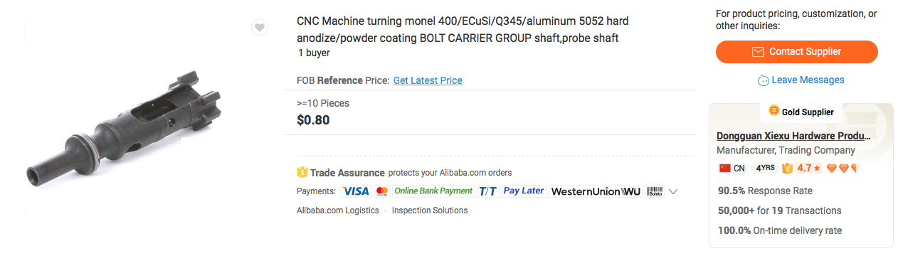
Task: Click the Pay Later payment option
Action: pyautogui.click(x=524, y=191)
